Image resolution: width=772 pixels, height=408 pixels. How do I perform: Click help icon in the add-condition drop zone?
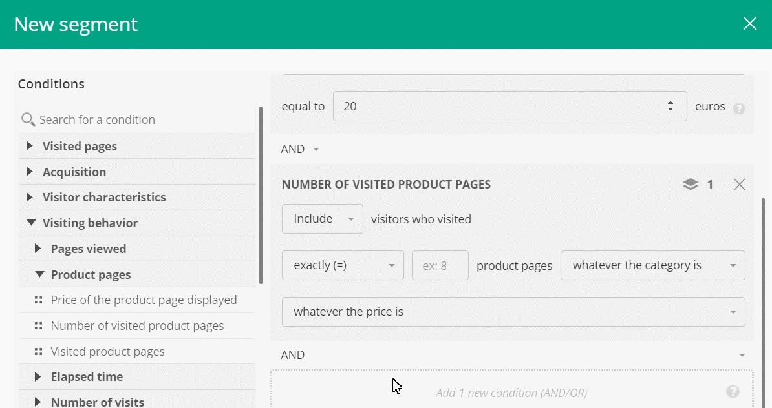point(733,392)
